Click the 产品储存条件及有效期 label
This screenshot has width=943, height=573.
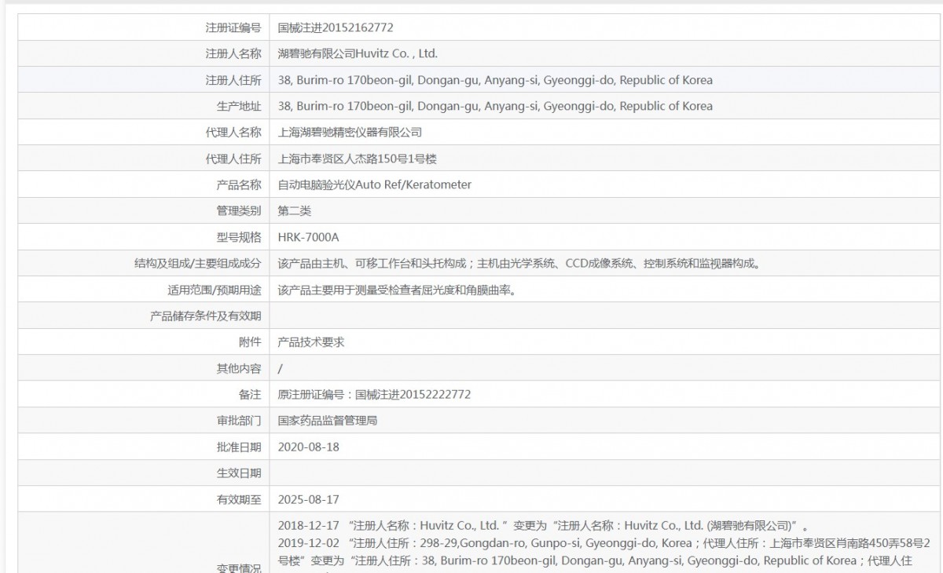tap(206, 316)
